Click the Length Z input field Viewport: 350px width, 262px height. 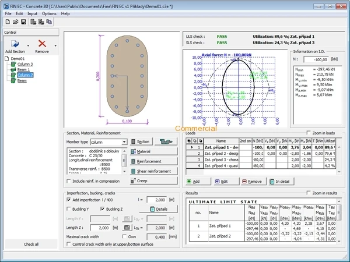[100, 228]
